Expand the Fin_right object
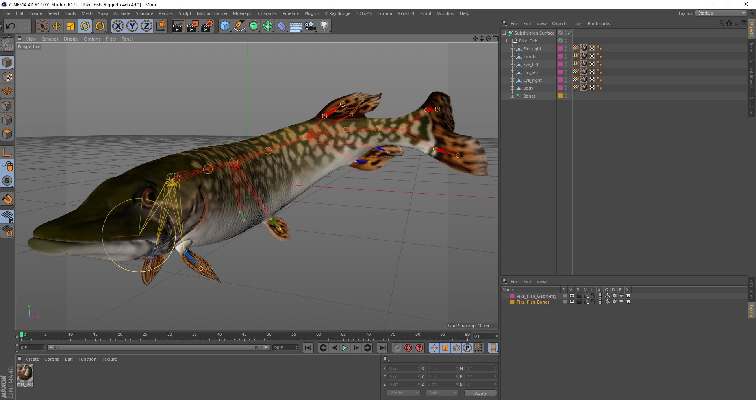Screen dimensions: 756x400 pos(513,49)
